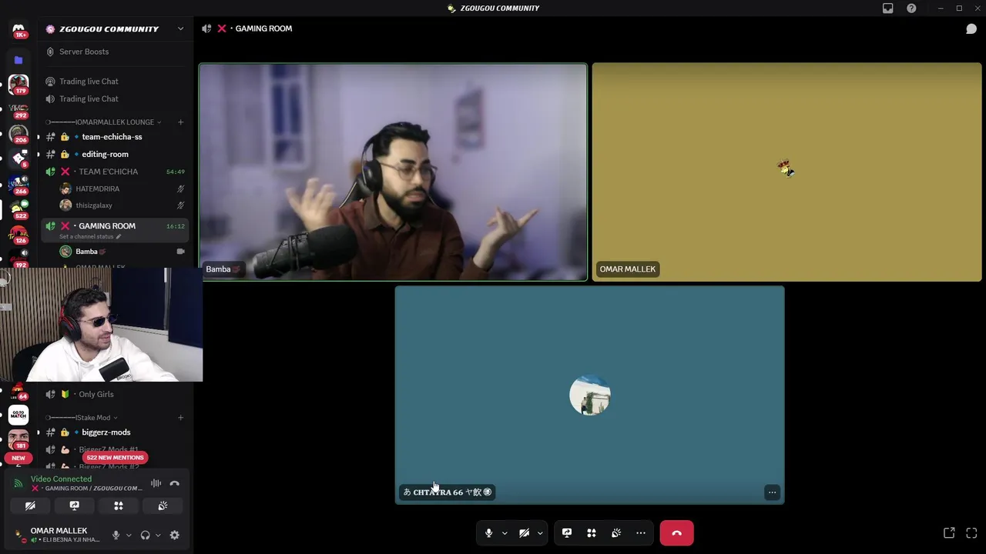Focus Bamba's video tile
The height and width of the screenshot is (554, 986).
[393, 172]
